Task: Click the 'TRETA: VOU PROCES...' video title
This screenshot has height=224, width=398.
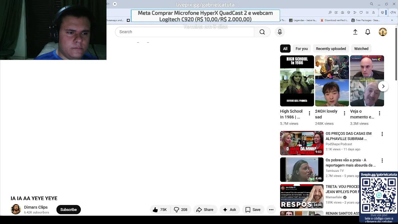Action: [x=343, y=189]
